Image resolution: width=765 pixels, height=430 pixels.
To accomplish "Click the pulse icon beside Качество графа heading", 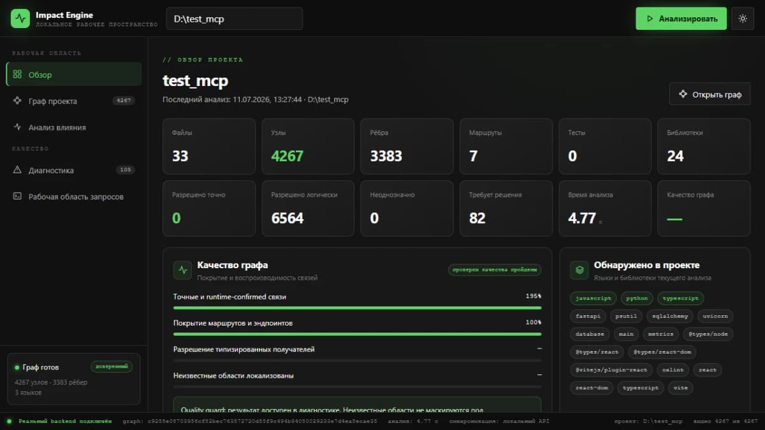I will [x=183, y=270].
